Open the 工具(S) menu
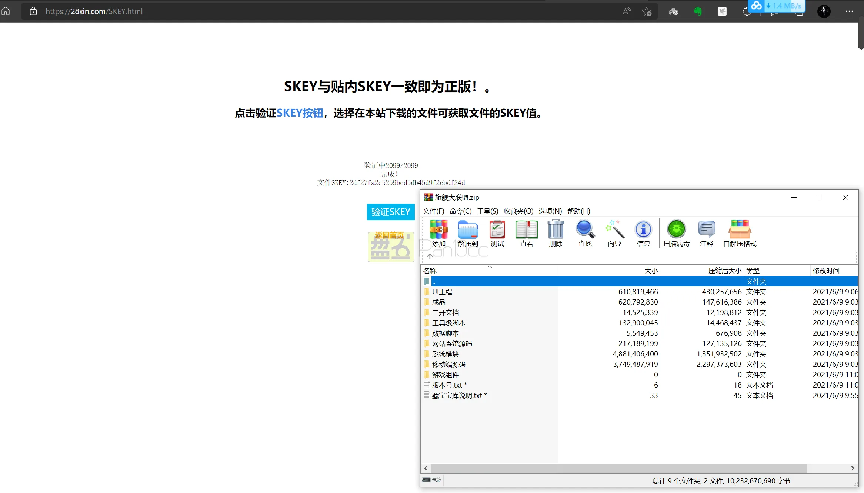The image size is (864, 493). 487,211
